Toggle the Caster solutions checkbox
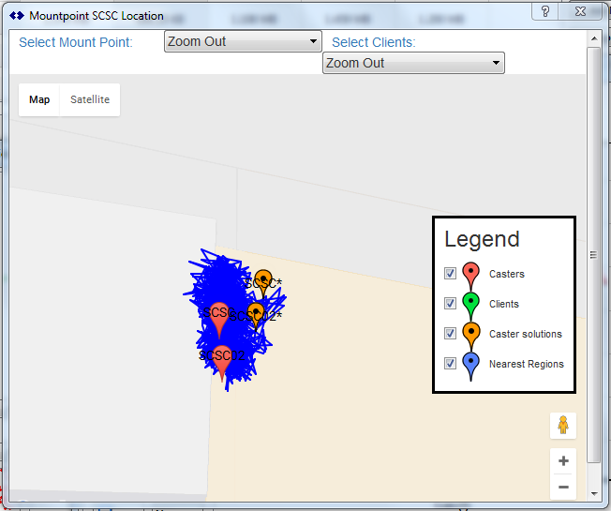The image size is (611, 511). [x=450, y=333]
